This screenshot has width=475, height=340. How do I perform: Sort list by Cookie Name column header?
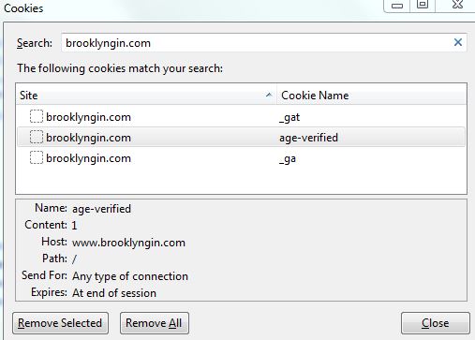372,95
